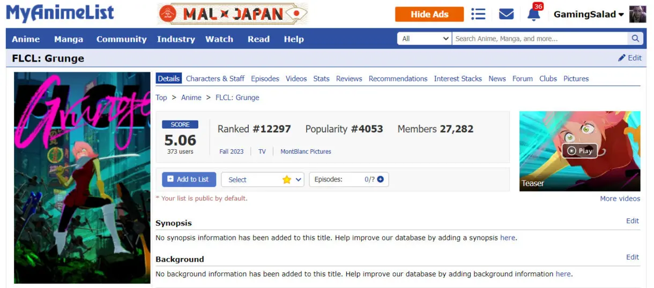654x288 pixels.
Task: Click the MontBlanc Pictures studio link
Action: click(x=306, y=151)
